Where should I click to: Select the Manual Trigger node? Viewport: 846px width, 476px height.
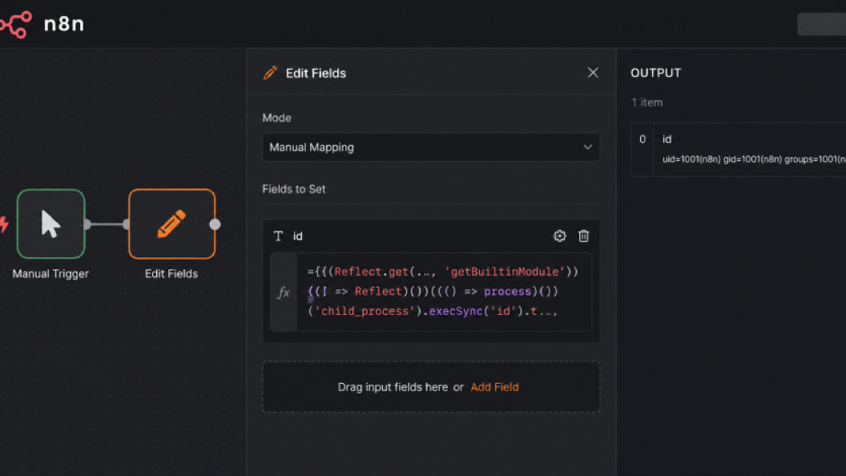(50, 224)
